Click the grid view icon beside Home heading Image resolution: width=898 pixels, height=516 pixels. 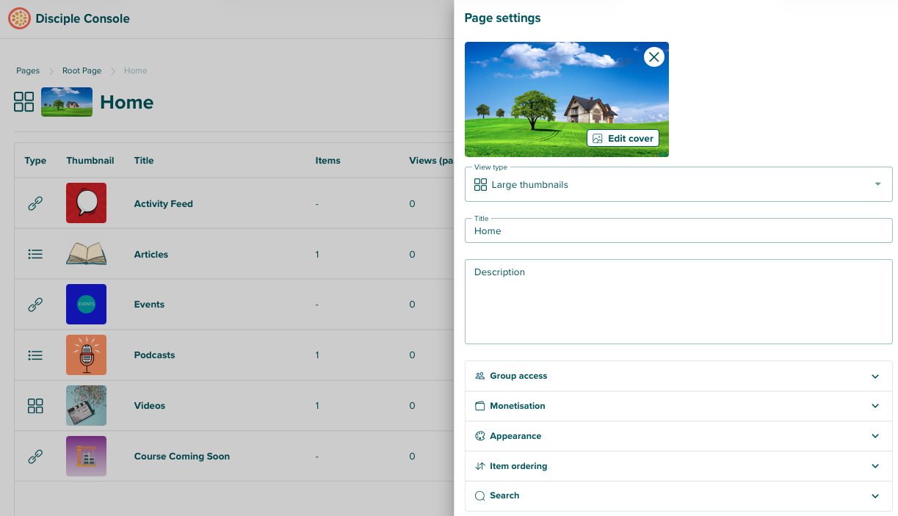[24, 102]
